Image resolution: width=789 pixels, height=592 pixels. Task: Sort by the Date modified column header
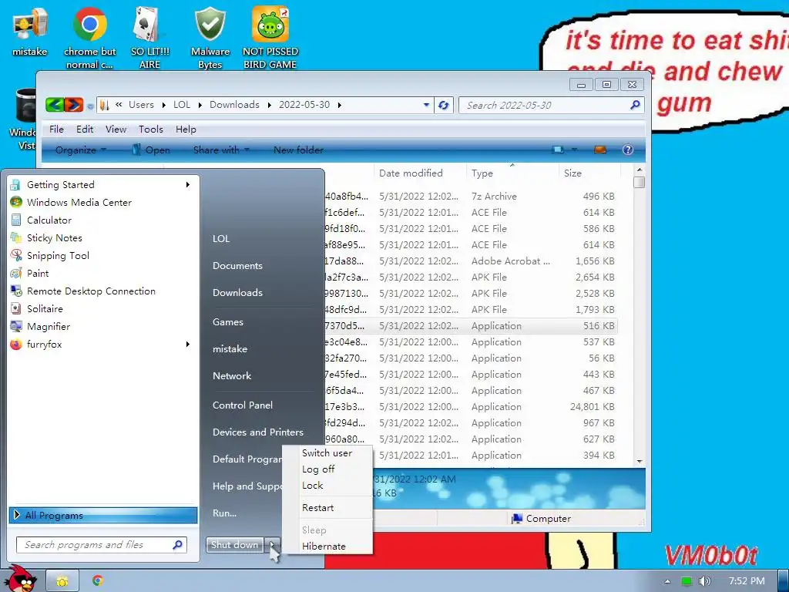[x=420, y=173]
